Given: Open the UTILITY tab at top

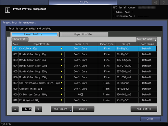Looking at the screenshot, I should click(x=83, y=2).
